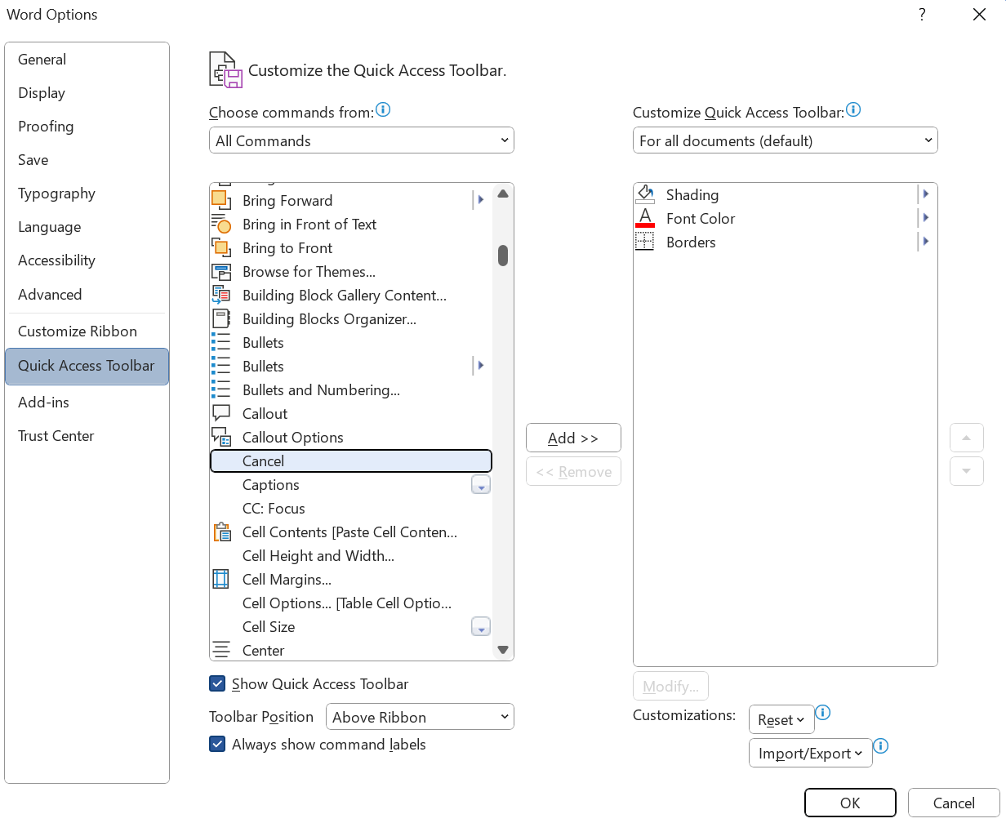Select the Captions command row
The image size is (1006, 823).
pyautogui.click(x=351, y=484)
